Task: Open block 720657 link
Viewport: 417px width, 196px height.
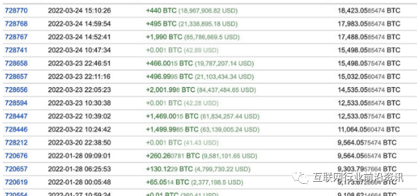Action: (x=16, y=169)
